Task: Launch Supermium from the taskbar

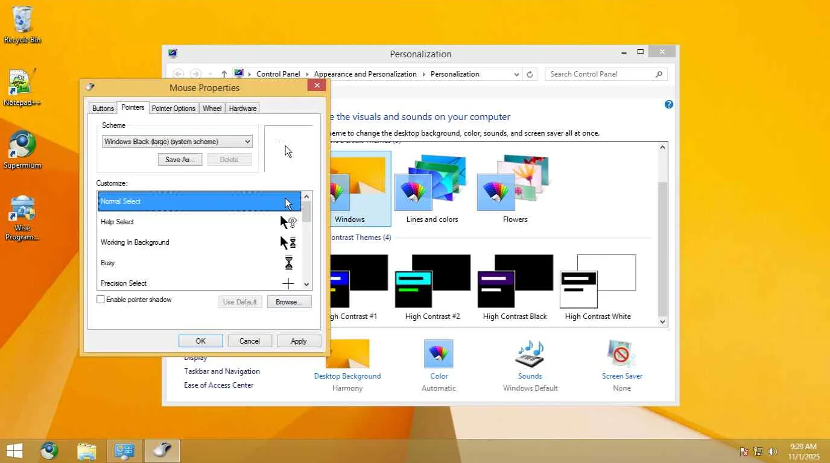Action: coord(49,451)
